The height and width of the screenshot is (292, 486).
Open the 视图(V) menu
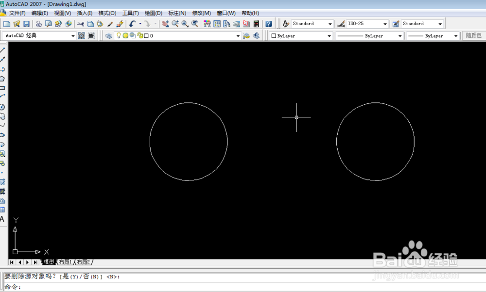pos(62,13)
